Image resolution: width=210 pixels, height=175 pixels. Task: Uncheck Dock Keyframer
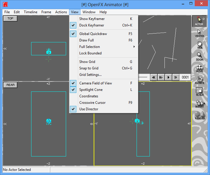coord(104,25)
